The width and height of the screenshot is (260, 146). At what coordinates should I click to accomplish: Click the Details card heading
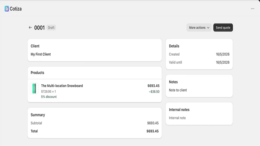pyautogui.click(x=174, y=46)
